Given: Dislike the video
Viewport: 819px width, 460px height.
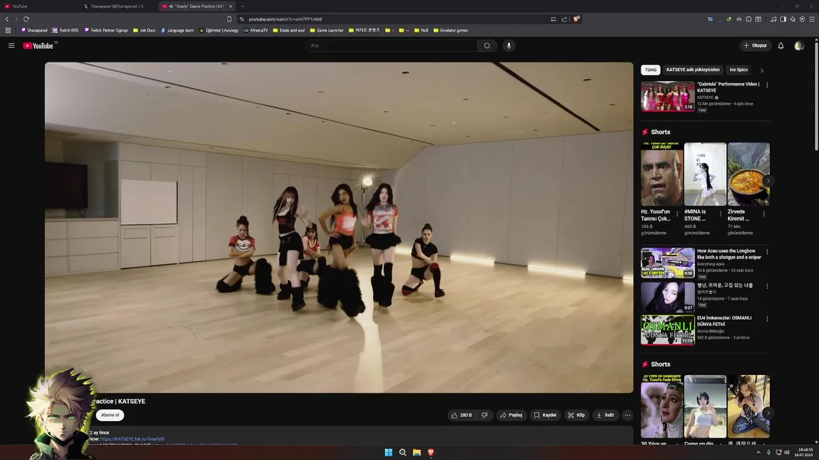Looking at the screenshot, I should coord(484,415).
